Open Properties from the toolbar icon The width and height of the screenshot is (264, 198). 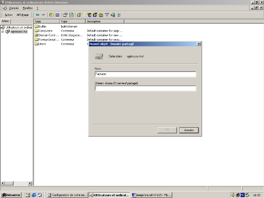(x=65, y=15)
